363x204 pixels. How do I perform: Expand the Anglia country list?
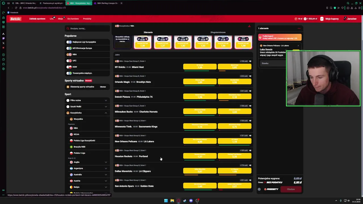click(106, 162)
